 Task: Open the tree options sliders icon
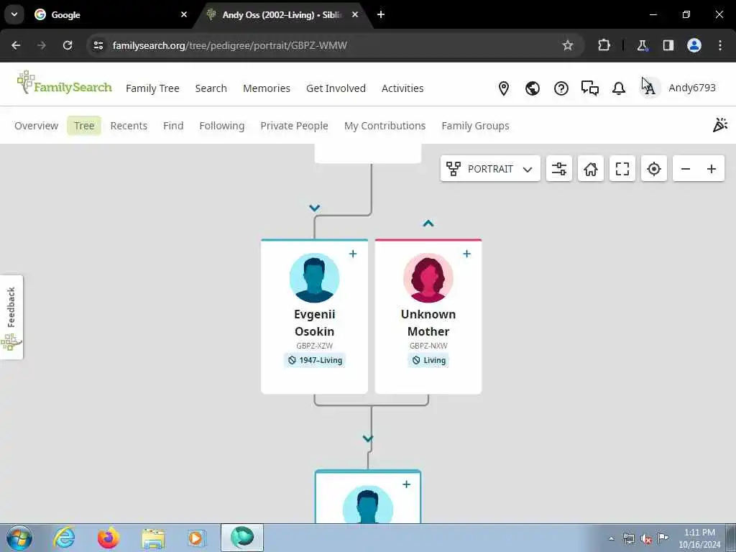click(558, 168)
